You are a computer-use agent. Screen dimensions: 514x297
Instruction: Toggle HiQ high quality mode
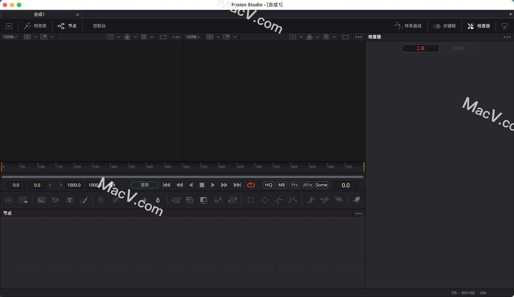[269, 185]
